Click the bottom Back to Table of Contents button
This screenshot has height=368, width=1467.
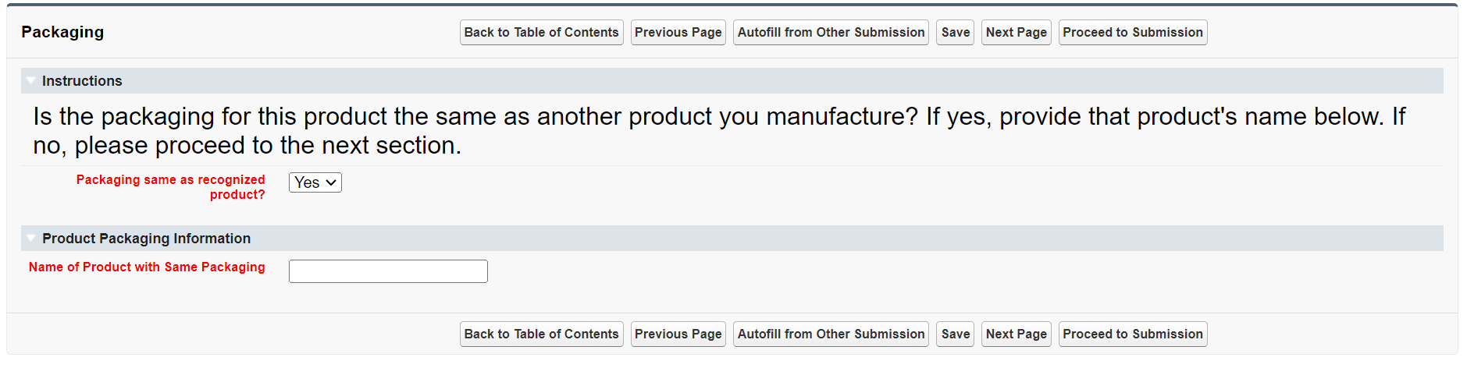pyautogui.click(x=541, y=334)
